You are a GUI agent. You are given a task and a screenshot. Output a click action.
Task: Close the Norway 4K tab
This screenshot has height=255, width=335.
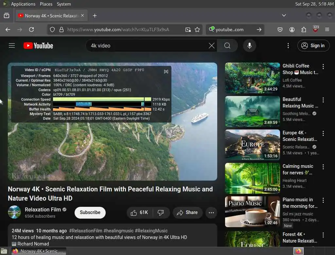coord(82,16)
